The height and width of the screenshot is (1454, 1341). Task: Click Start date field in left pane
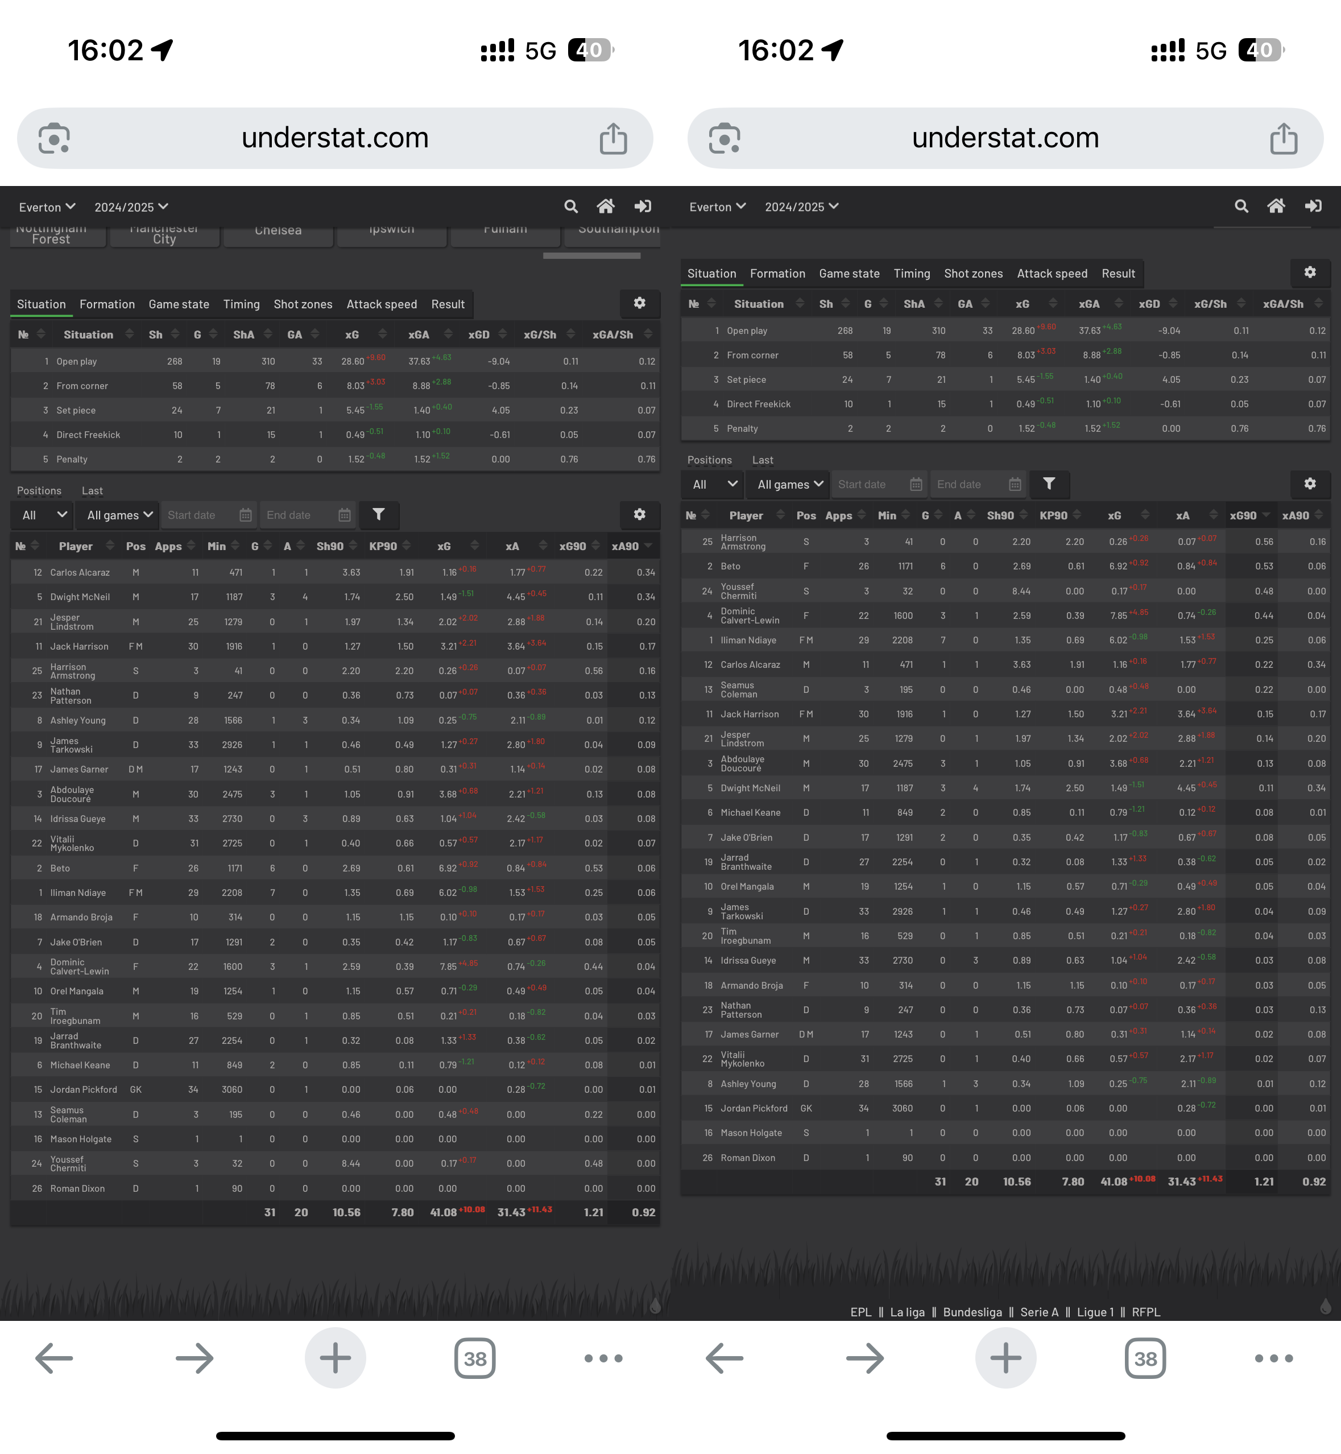click(x=209, y=515)
